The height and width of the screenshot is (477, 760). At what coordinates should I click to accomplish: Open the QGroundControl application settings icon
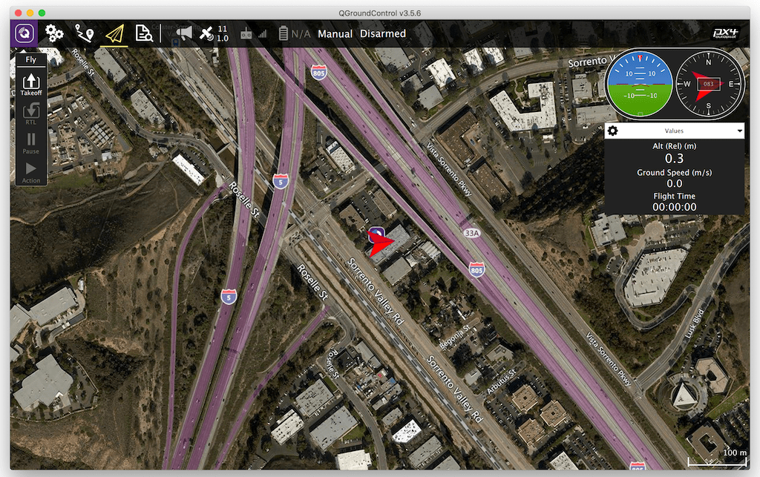coord(24,33)
